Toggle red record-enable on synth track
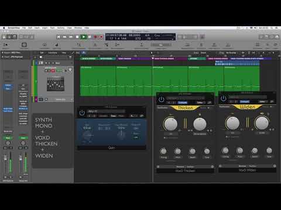Image resolution: width=281 pixels, height=210 pixels. 53,71
